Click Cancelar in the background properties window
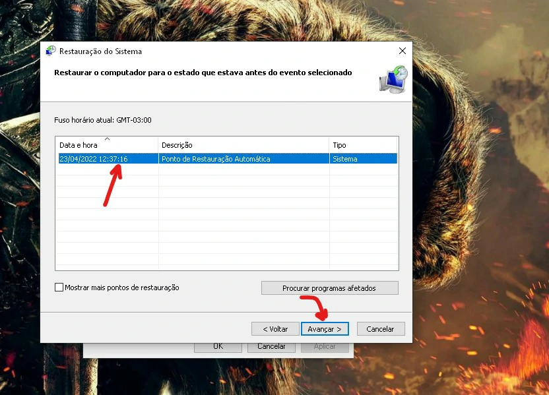Image resolution: width=549 pixels, height=395 pixels. point(271,347)
